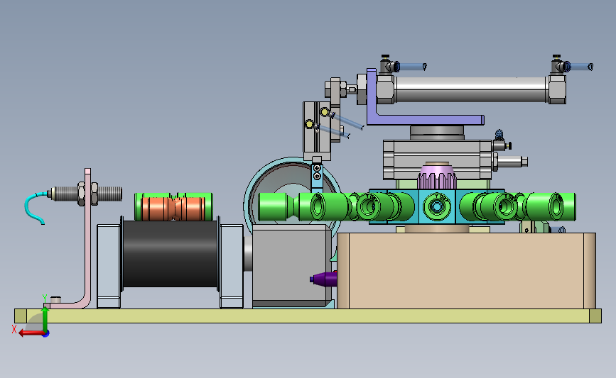Pick the black motor body
616x378 pixels.
[170, 254]
